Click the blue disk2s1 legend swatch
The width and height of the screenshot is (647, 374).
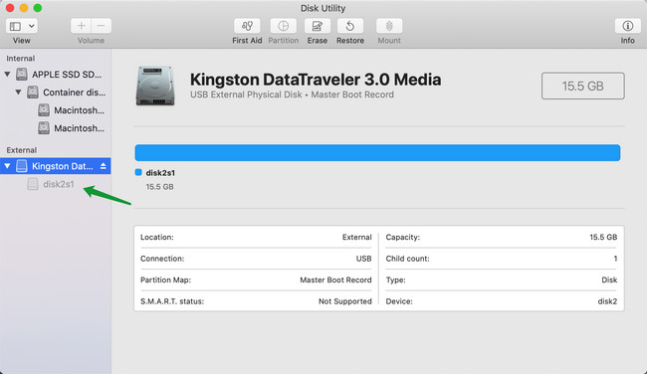(x=138, y=172)
